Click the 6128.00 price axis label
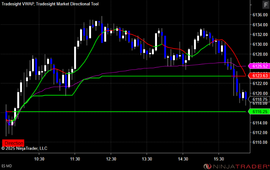This screenshot has width=270, height=170. [260, 54]
